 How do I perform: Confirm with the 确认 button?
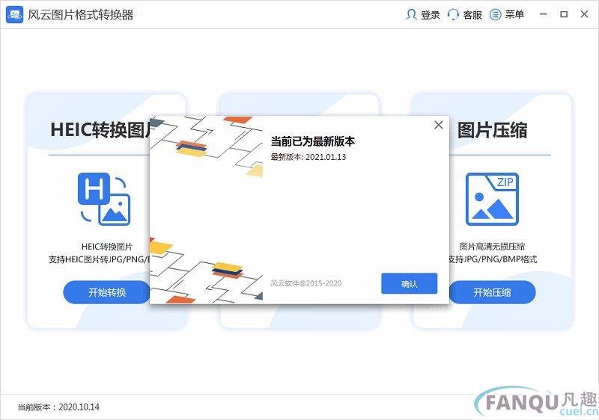coord(409,283)
